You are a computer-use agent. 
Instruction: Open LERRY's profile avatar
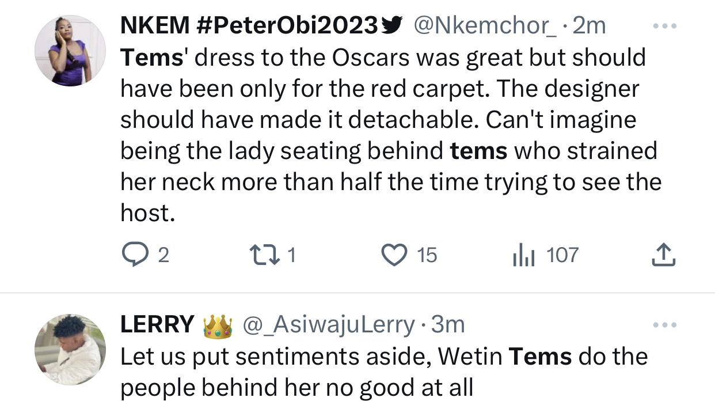[x=70, y=350]
